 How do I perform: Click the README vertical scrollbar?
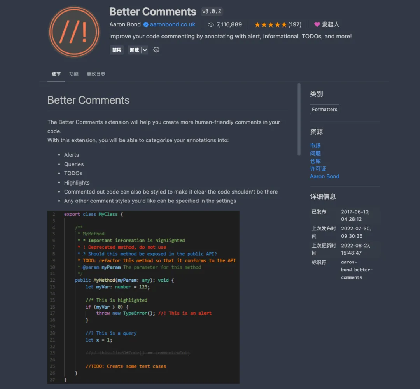[x=299, y=119]
